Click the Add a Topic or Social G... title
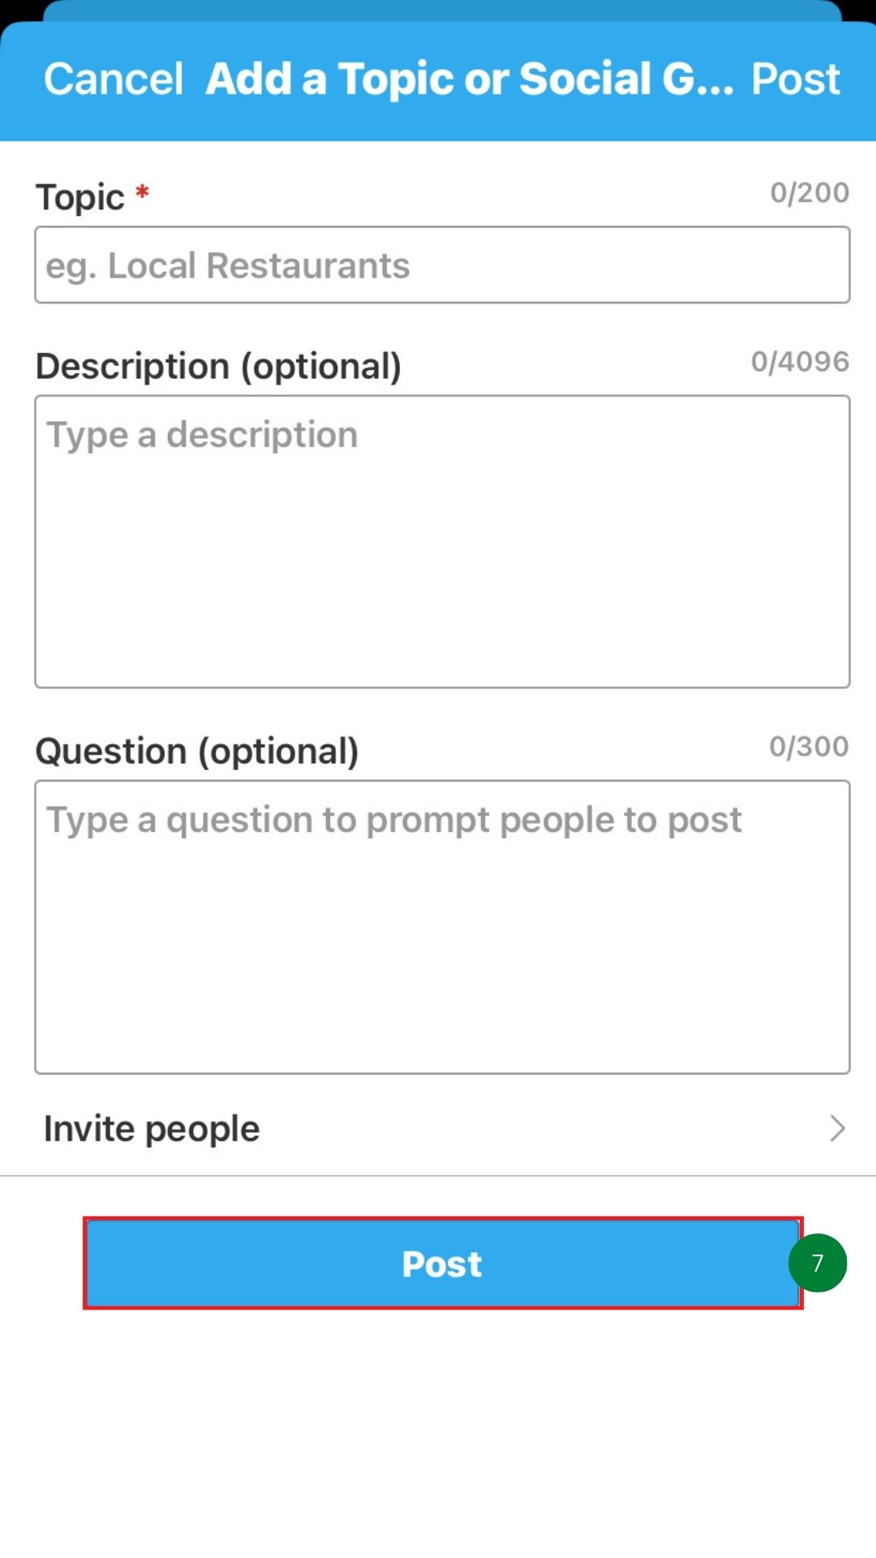 (x=470, y=80)
